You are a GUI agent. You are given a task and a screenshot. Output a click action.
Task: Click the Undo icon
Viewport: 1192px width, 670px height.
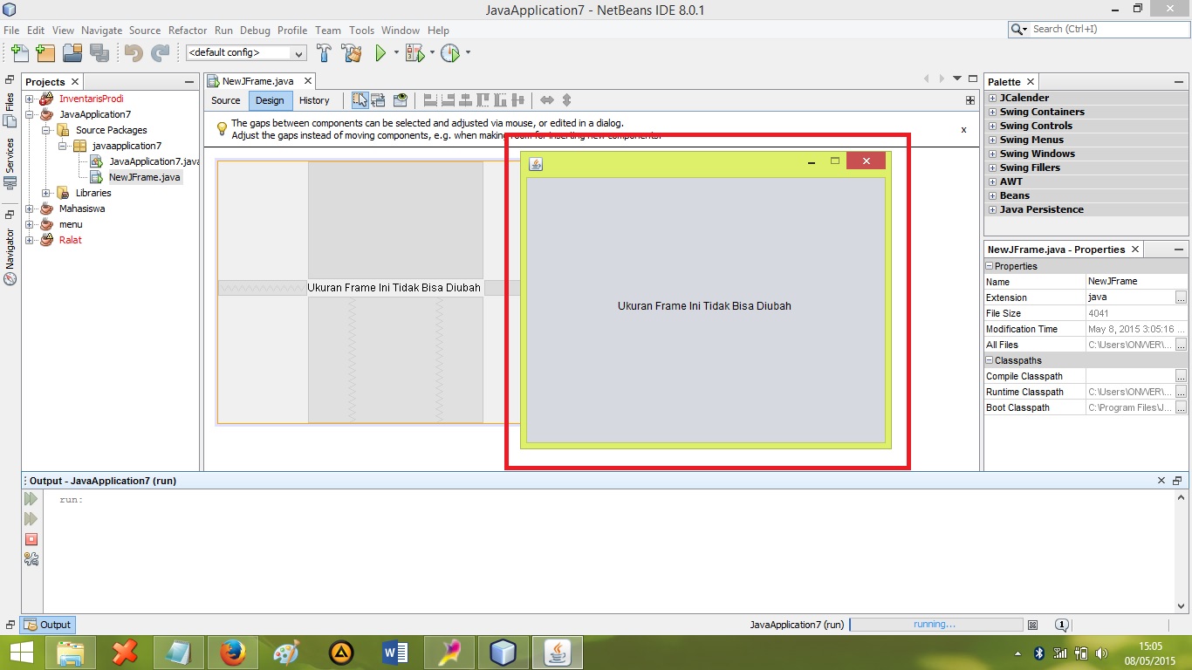(x=133, y=53)
